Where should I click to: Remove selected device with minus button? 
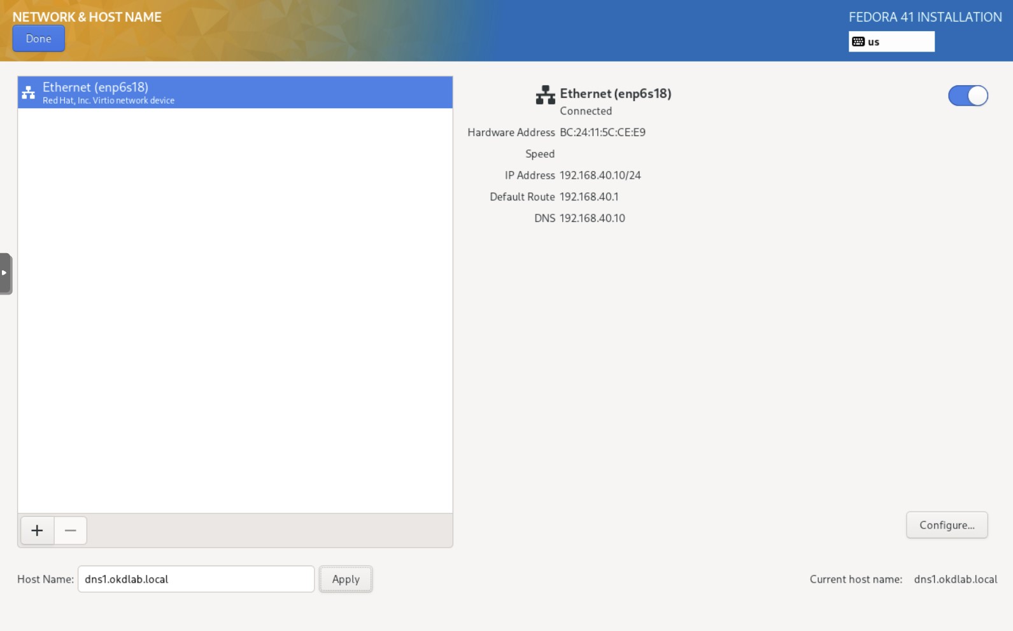coord(71,530)
